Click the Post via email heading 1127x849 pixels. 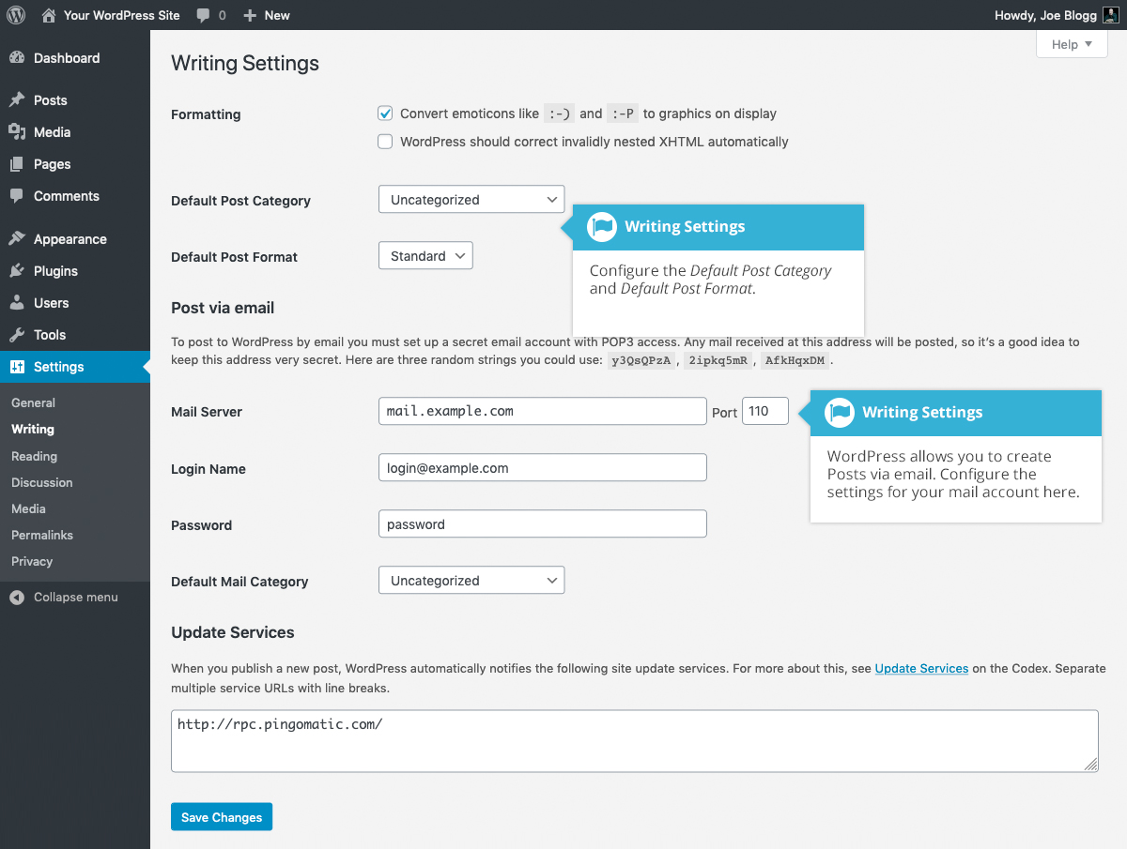(x=223, y=308)
